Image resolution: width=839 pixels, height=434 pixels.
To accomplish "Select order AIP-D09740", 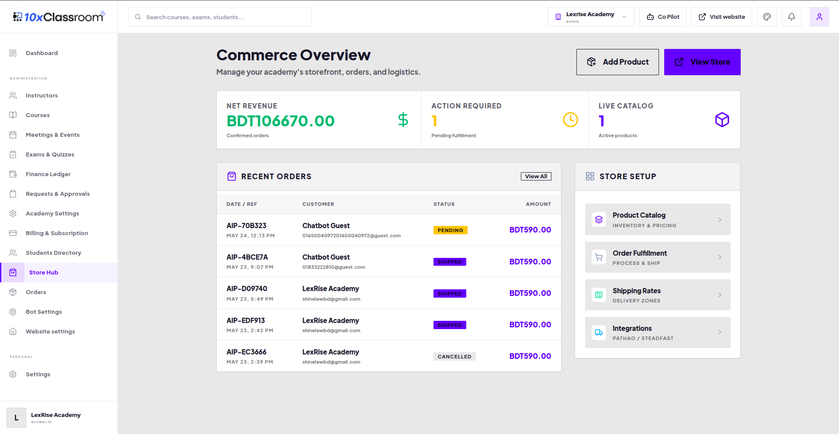I will pyautogui.click(x=389, y=293).
